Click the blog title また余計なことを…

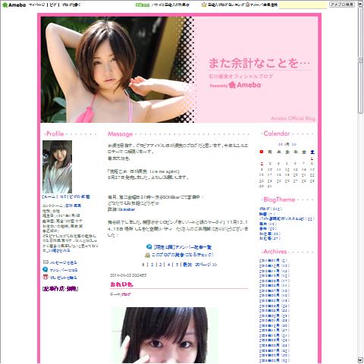point(259,63)
